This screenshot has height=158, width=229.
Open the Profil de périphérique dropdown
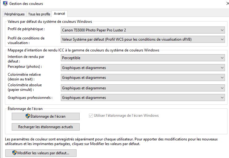143,30
